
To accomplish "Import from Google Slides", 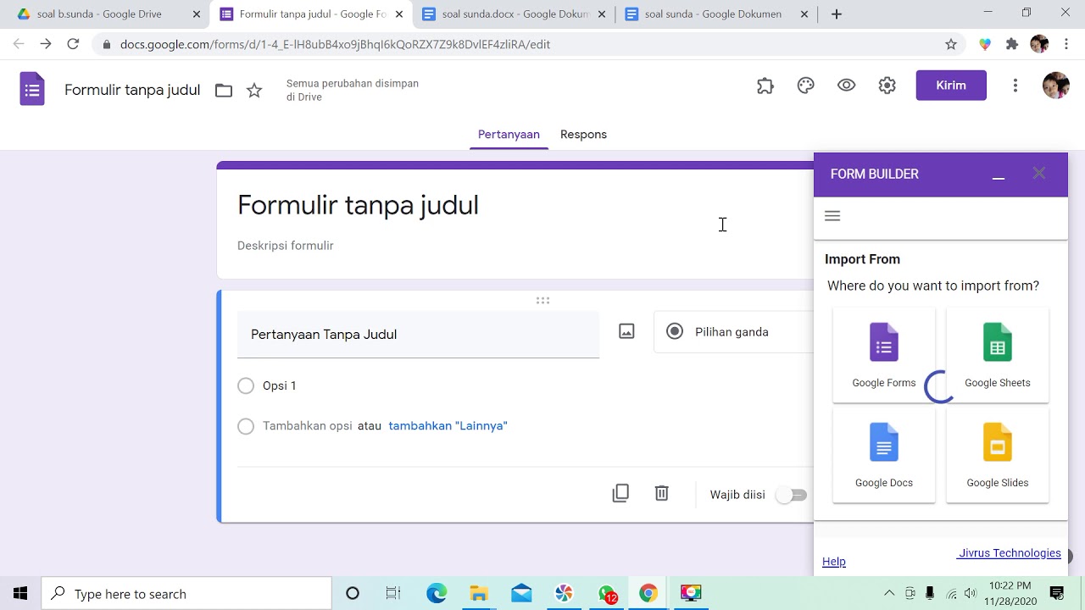I will click(x=998, y=456).
